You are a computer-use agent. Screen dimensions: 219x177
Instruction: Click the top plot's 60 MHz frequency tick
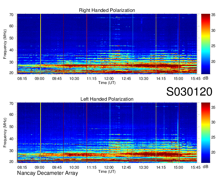(11, 26)
